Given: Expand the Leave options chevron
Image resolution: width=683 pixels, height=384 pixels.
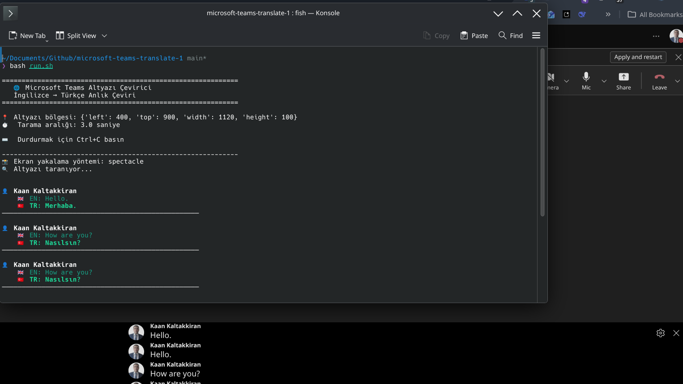Looking at the screenshot, I should [677, 81].
